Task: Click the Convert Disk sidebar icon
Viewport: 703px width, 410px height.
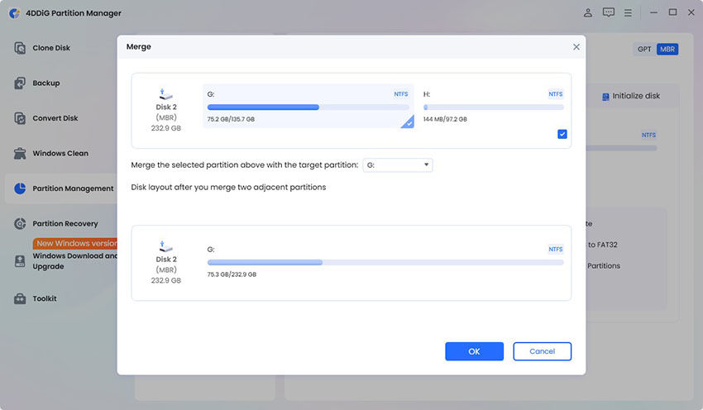Action: point(20,118)
